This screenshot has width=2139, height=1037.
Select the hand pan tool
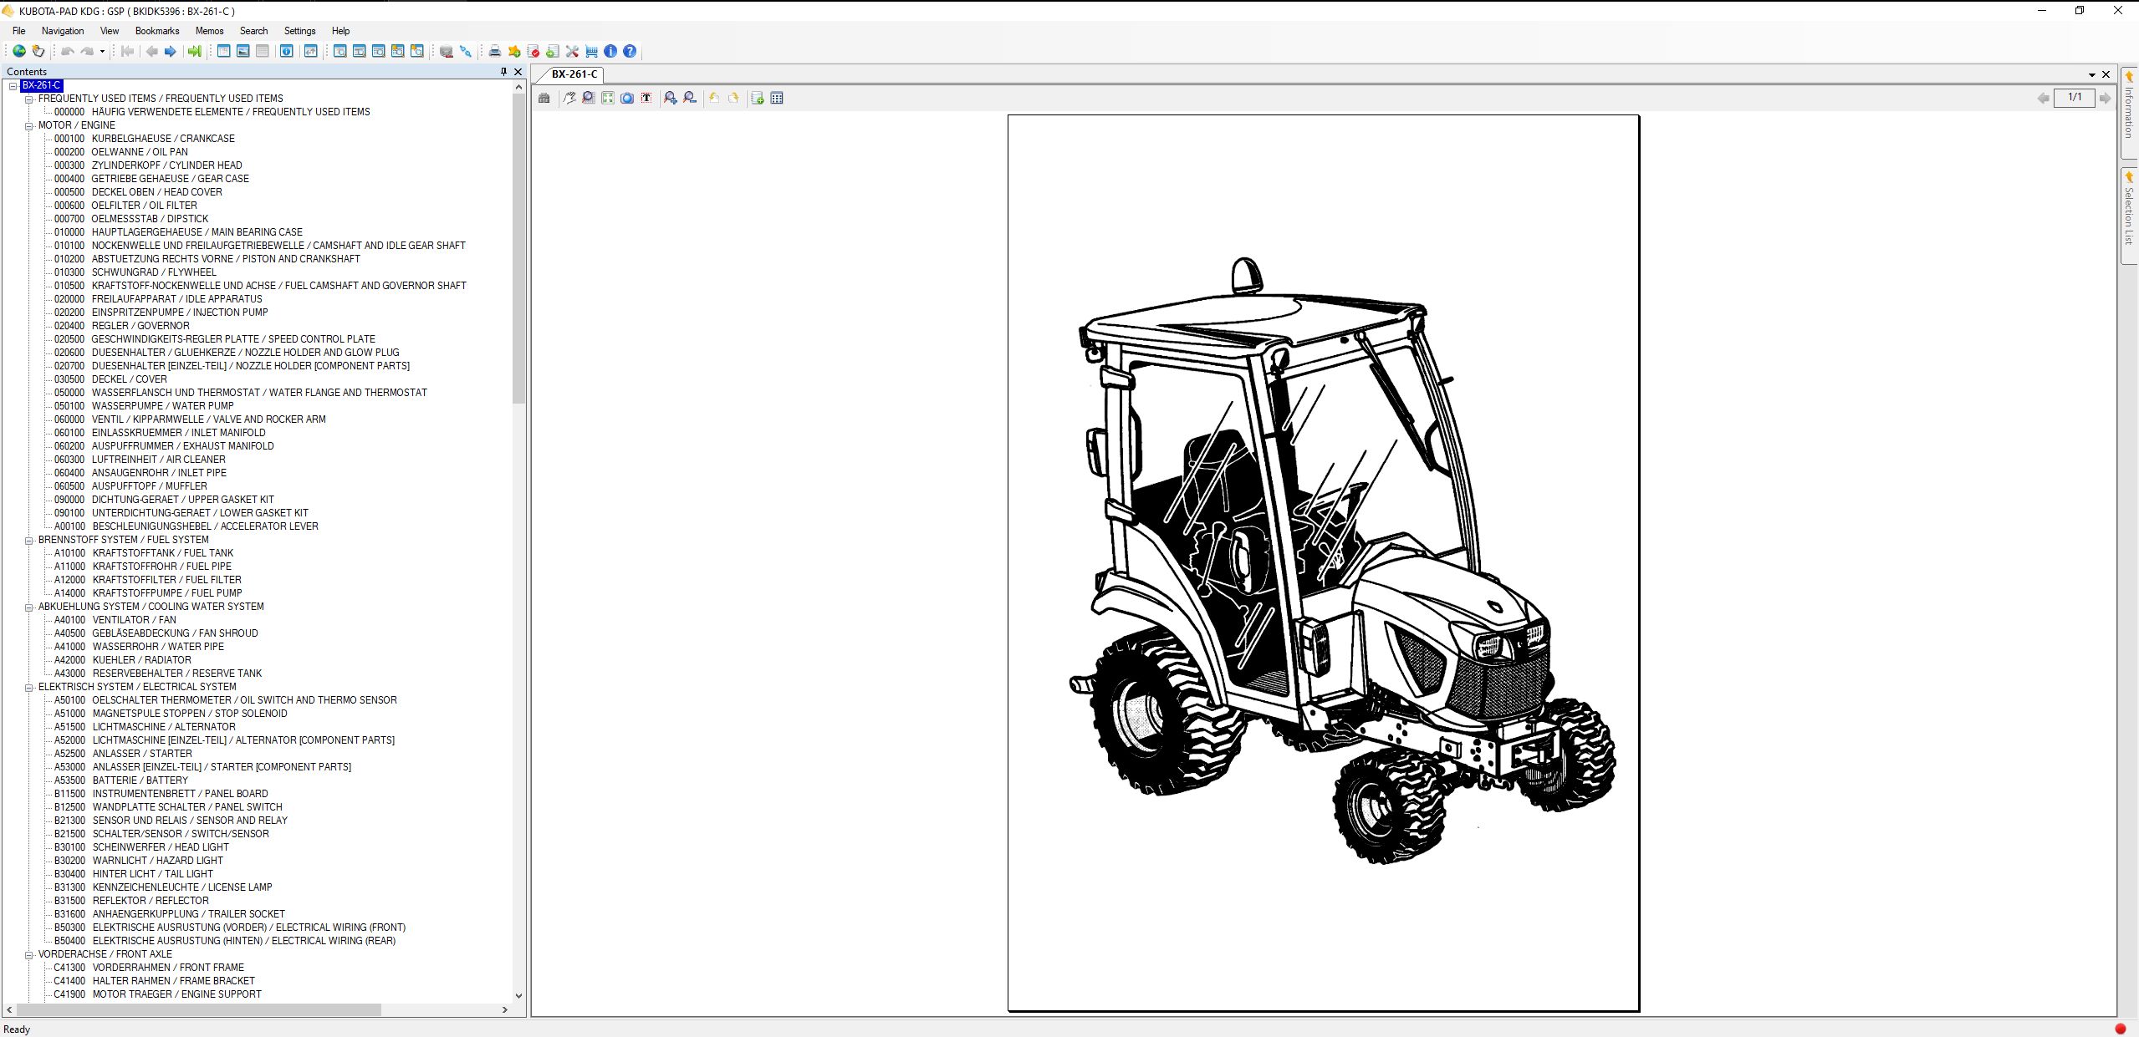coord(569,98)
